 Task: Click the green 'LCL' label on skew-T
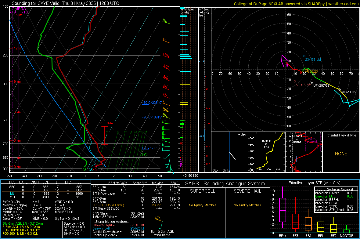tap(145, 155)
